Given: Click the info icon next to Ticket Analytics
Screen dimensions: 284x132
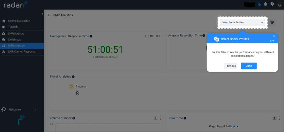Looking at the screenshot, I should click(x=73, y=77).
